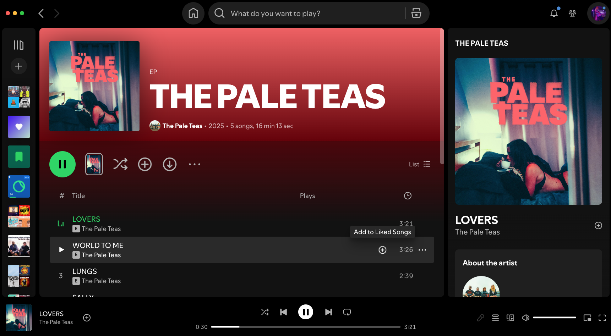Screen dimensions: 611x336
Task: Open more options for WORLD TO ME
Action: (x=422, y=250)
